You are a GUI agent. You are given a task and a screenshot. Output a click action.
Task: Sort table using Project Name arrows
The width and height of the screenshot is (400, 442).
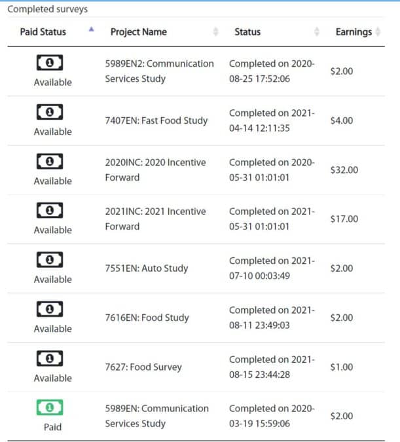pyautogui.click(x=215, y=31)
